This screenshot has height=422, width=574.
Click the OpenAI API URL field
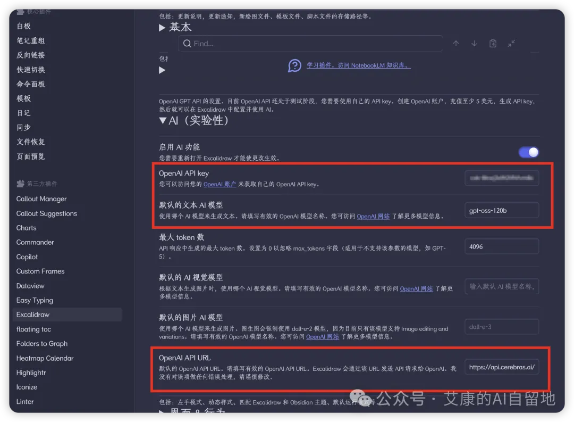click(502, 367)
